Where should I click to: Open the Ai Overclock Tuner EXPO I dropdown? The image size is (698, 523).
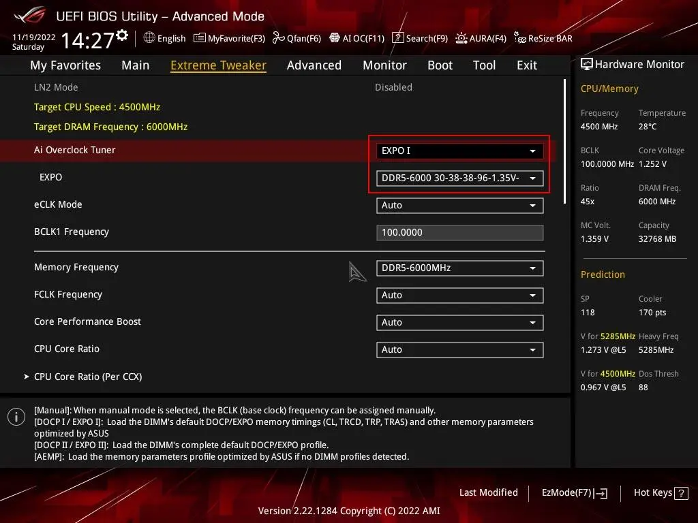click(x=459, y=150)
